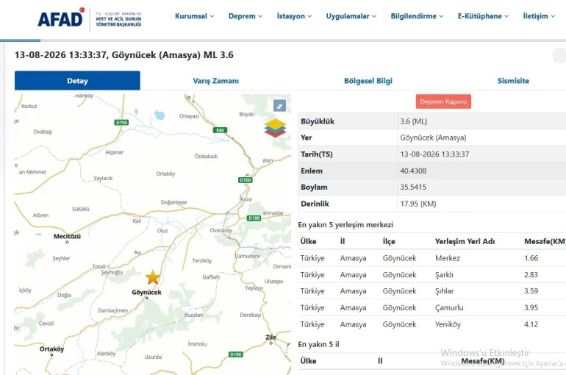The image size is (566, 375).
Task: Expand the Uygulamalar menu
Action: tap(351, 16)
